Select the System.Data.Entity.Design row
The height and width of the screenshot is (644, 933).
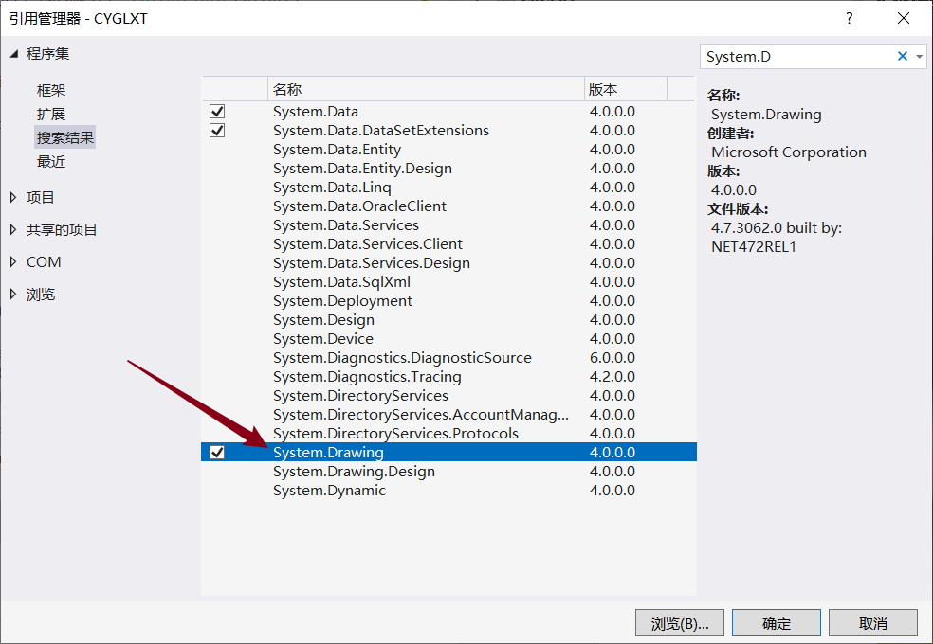coord(448,169)
